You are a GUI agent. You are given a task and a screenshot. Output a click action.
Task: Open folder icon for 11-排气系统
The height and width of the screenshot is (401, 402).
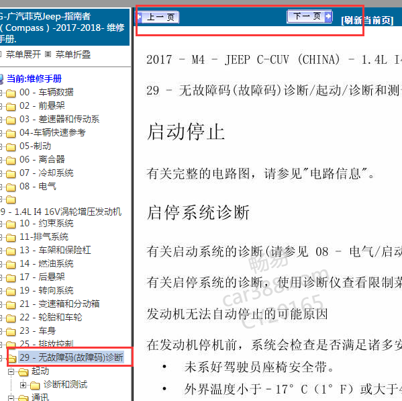click(11, 237)
